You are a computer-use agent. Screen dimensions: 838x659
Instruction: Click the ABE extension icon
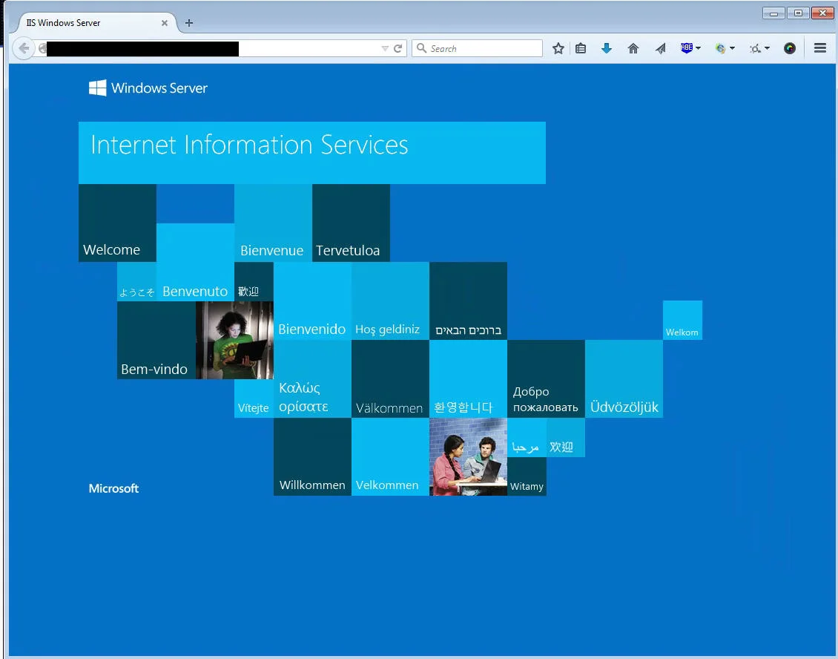click(687, 47)
